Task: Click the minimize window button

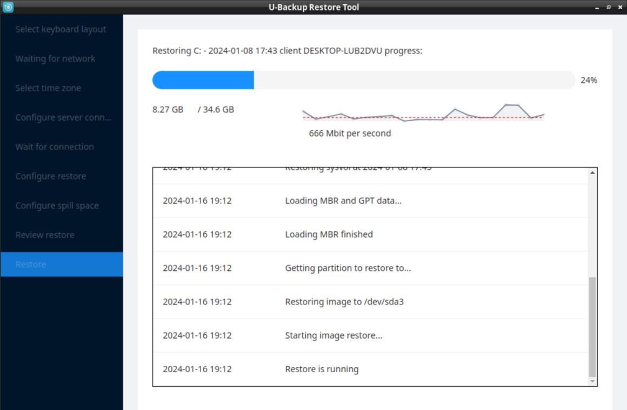Action: (597, 8)
